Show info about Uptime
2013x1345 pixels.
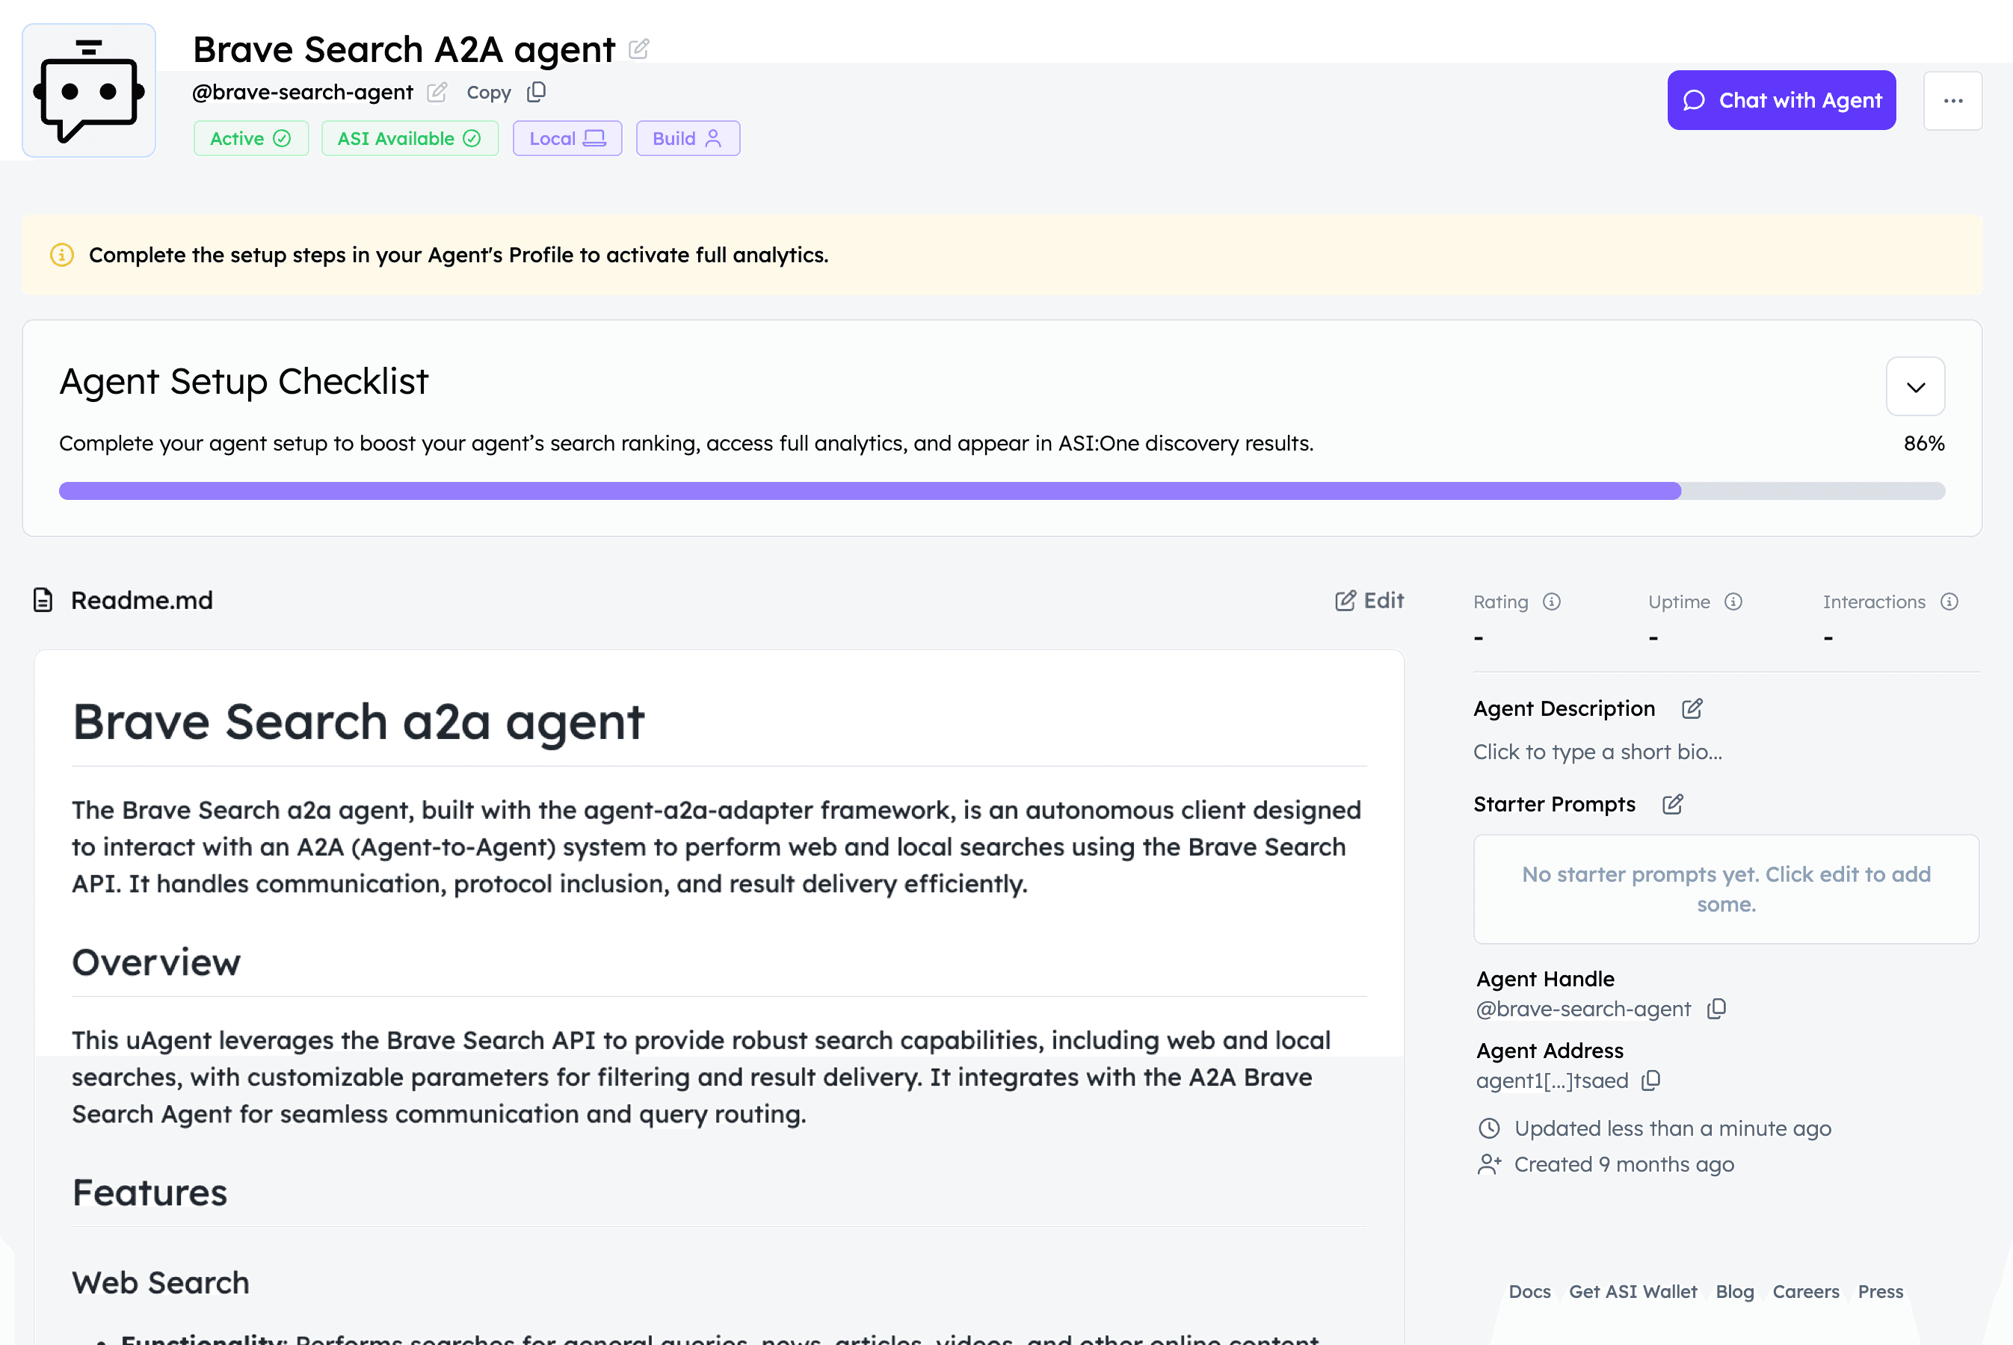[x=1733, y=602]
